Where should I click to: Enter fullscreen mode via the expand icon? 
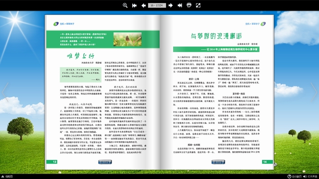click(198, 5)
